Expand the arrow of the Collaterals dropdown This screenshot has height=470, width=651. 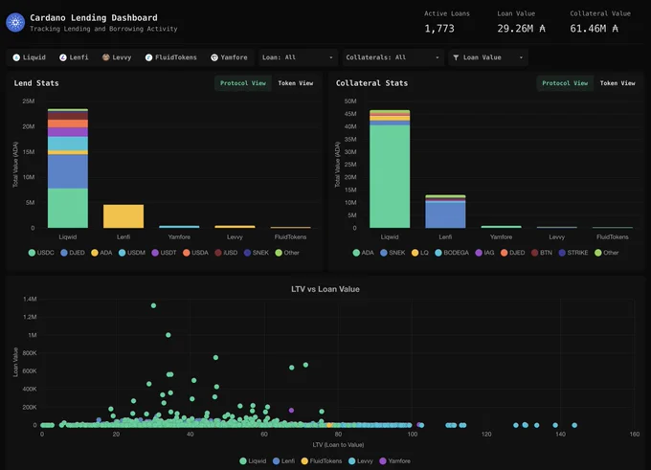click(x=438, y=57)
